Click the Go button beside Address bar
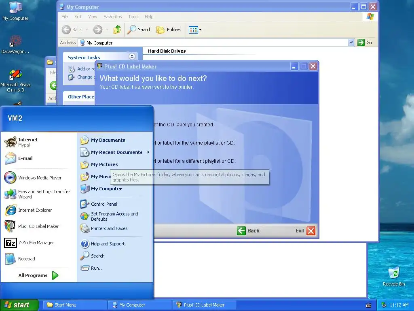 pyautogui.click(x=365, y=43)
